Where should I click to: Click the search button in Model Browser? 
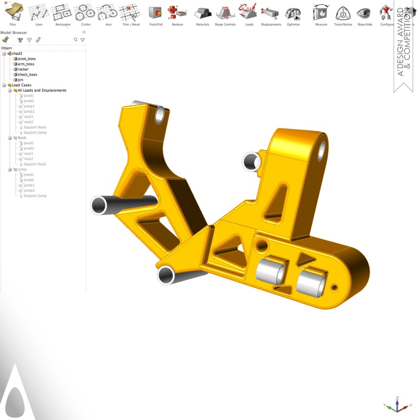coord(75,40)
